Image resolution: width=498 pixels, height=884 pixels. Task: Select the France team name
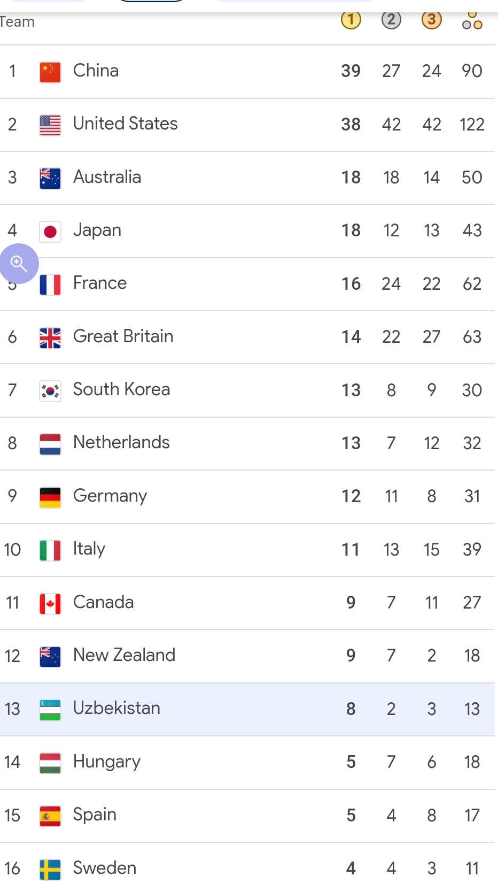[x=100, y=283]
